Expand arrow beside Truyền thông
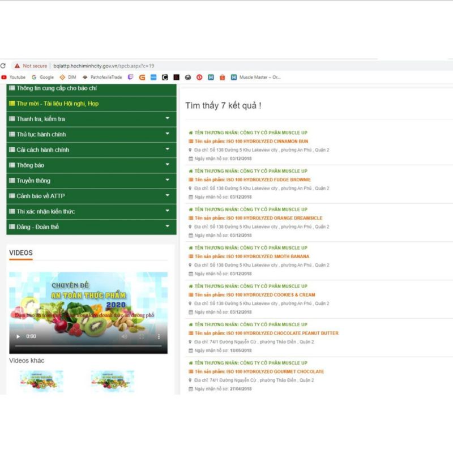 coord(168,180)
